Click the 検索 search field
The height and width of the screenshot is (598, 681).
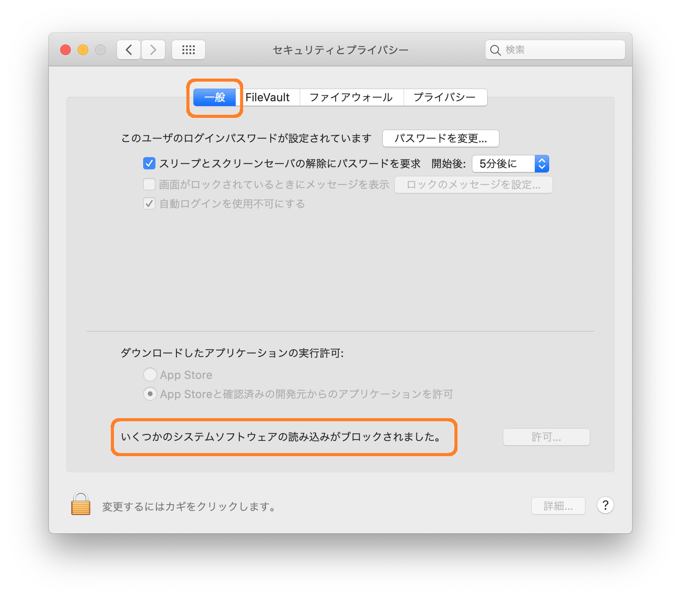click(x=555, y=50)
